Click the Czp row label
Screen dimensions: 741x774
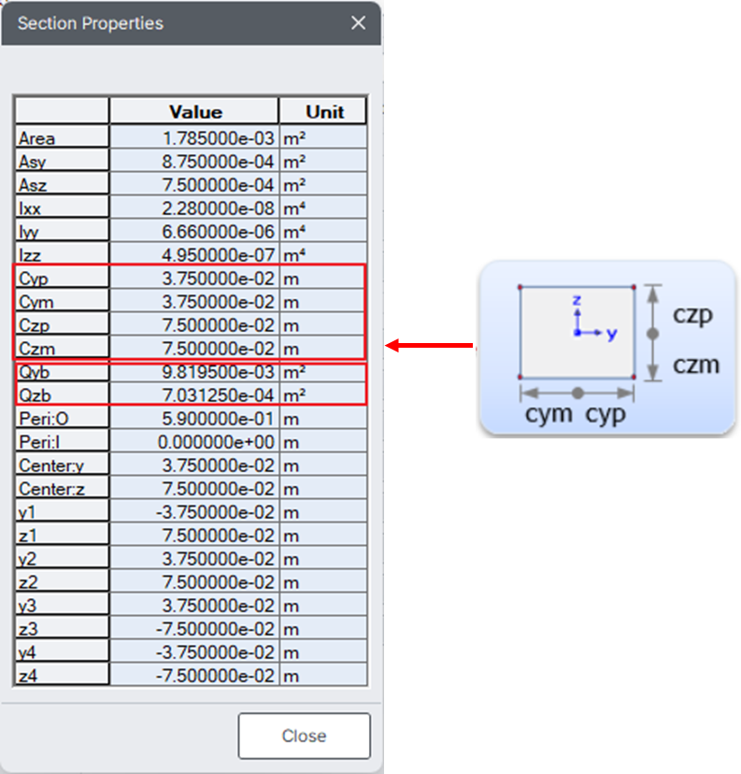tap(62, 324)
